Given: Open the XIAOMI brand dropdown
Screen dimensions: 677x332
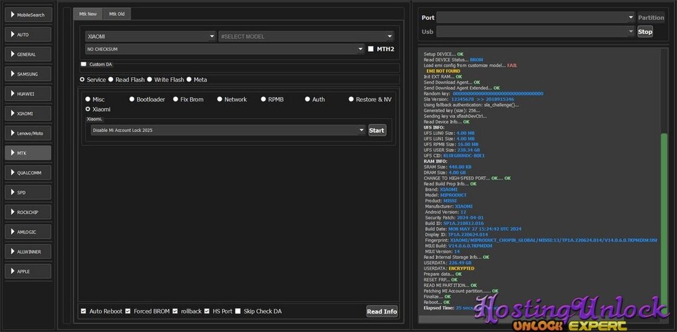Looking at the screenshot, I should 150,37.
